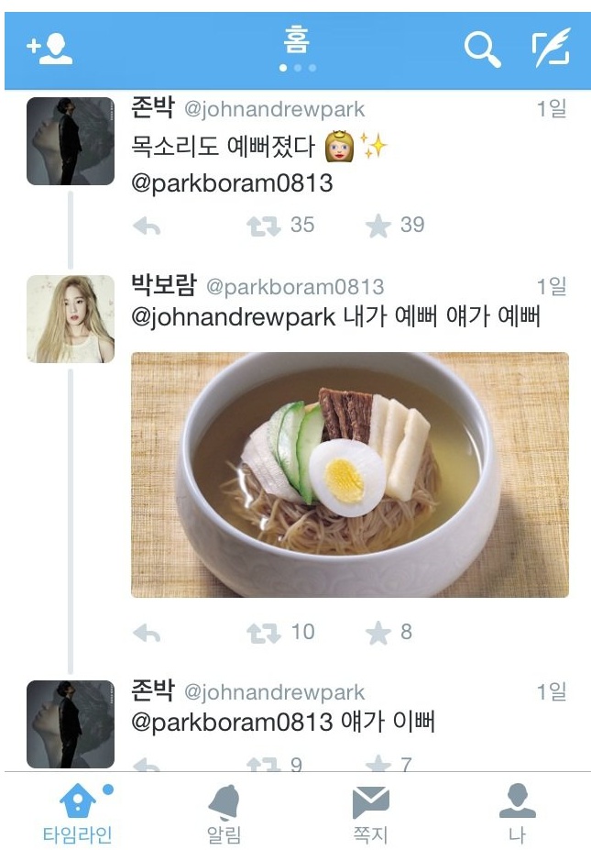This screenshot has width=591, height=850.
Task: Tap the @johnandrewpark mention in 박보람's reply
Action: pos(233,317)
